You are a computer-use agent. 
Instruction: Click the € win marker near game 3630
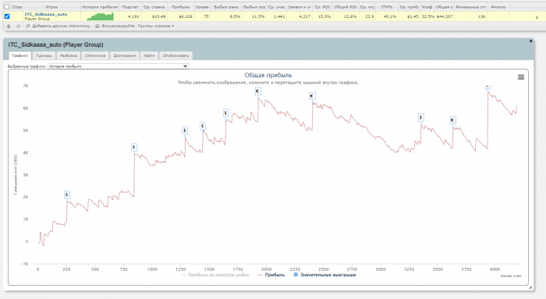tap(452, 120)
